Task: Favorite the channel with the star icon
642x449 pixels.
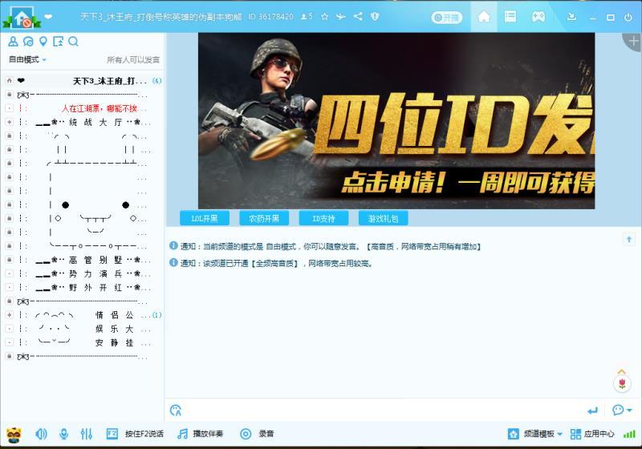Action: coord(324,16)
